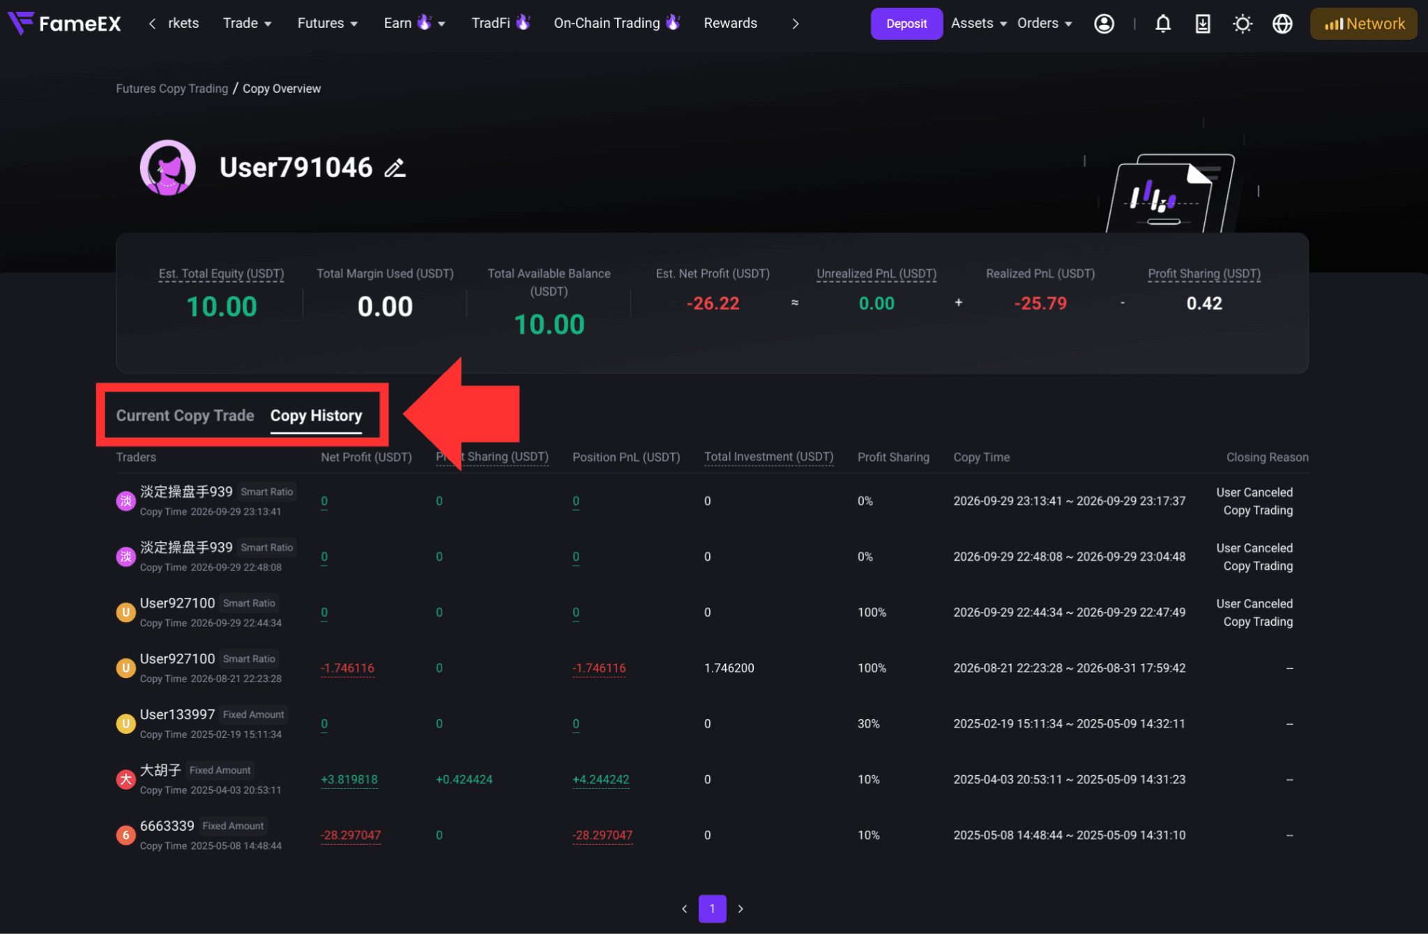Open the language globe icon
The height and width of the screenshot is (934, 1428).
(1282, 24)
